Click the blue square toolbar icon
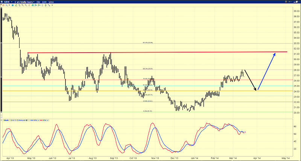The image size is (301, 161). click(13, 5)
